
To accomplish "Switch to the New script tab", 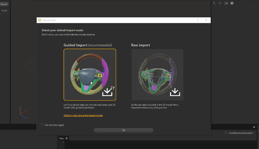I will point(62,138).
